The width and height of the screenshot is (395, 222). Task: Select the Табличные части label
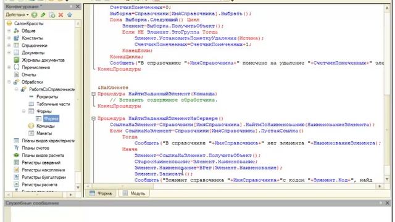coord(53,104)
